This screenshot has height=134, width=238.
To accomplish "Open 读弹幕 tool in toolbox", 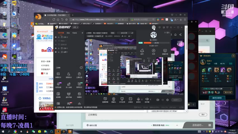I will coord(58,95).
